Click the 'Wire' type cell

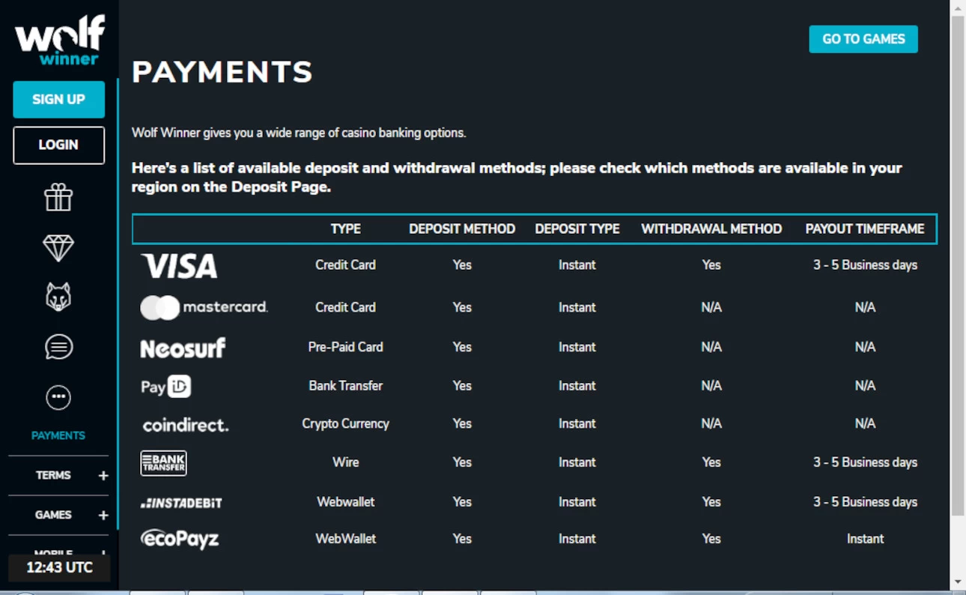[346, 462]
